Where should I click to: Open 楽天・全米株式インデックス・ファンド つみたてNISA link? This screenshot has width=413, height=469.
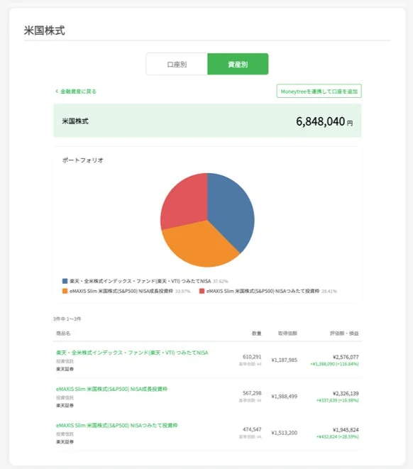[132, 353]
